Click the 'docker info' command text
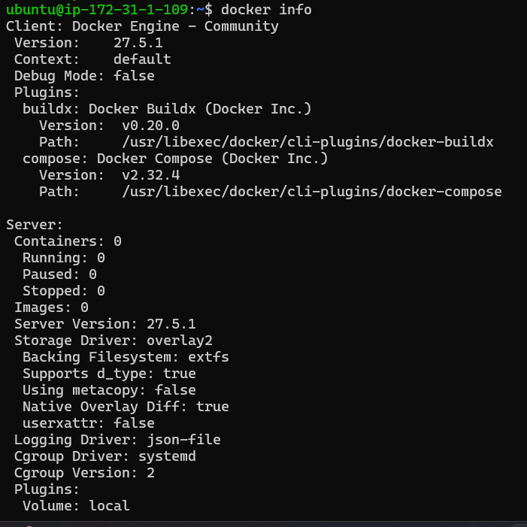Viewport: 527px width, 527px height. (x=266, y=10)
